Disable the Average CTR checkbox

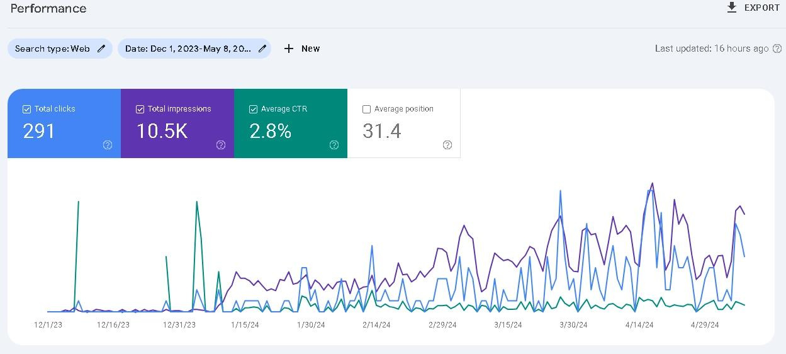pos(253,109)
